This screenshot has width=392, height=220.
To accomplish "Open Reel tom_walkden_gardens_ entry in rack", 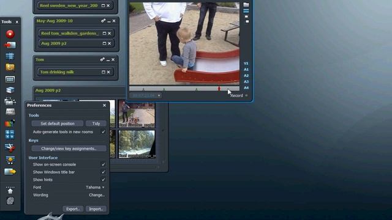I will [70, 33].
